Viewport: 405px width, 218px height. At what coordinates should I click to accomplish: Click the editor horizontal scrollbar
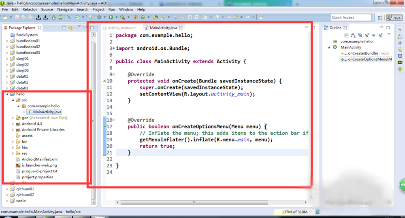pyautogui.click(x=194, y=202)
